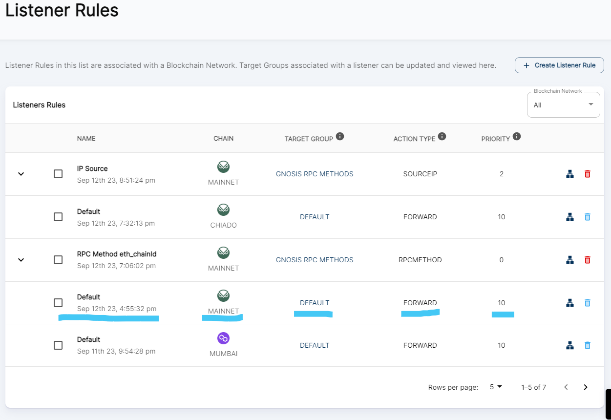
Task: Open DEFAULT target group in 4:55:32 pm row
Action: click(315, 303)
